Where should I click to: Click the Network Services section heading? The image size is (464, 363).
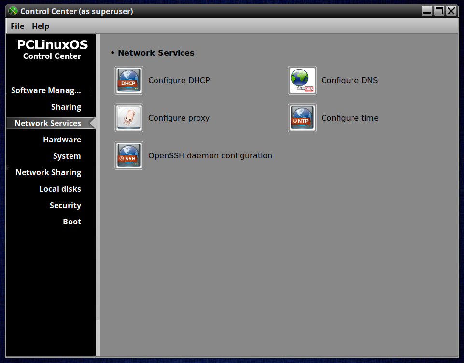(x=156, y=53)
